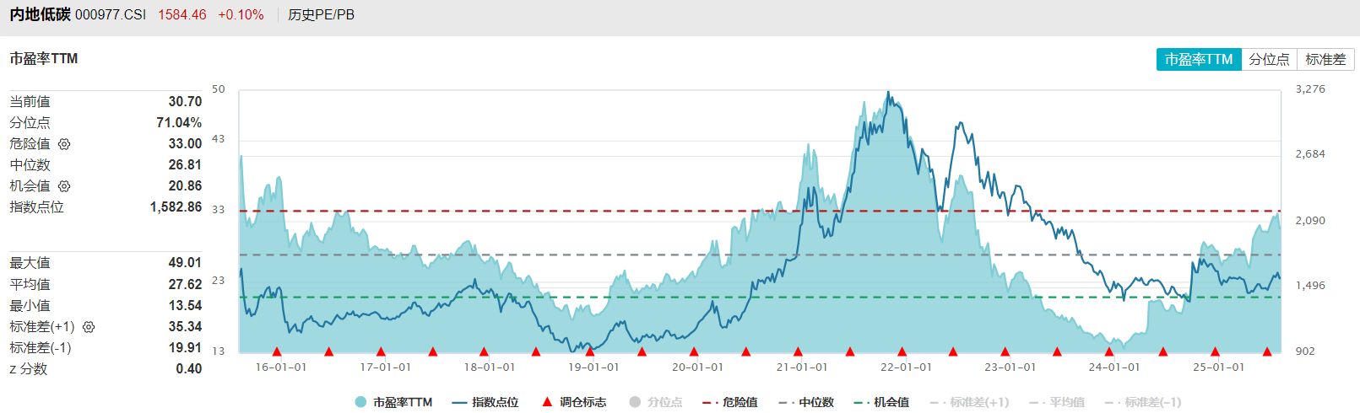
Task: Switch to the 标准差 tab
Action: (1325, 59)
